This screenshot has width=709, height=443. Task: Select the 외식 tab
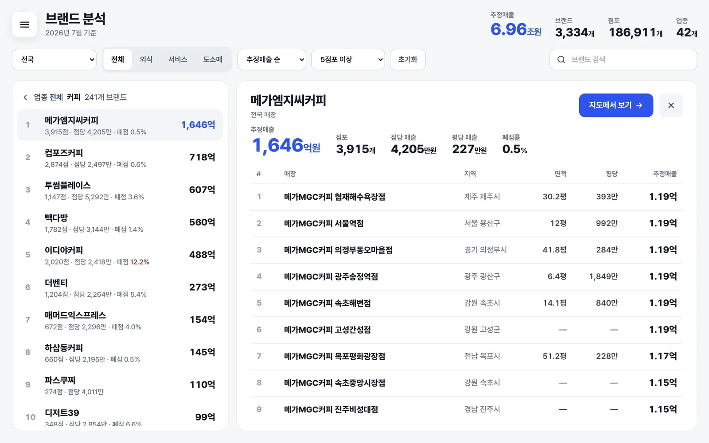tap(146, 59)
